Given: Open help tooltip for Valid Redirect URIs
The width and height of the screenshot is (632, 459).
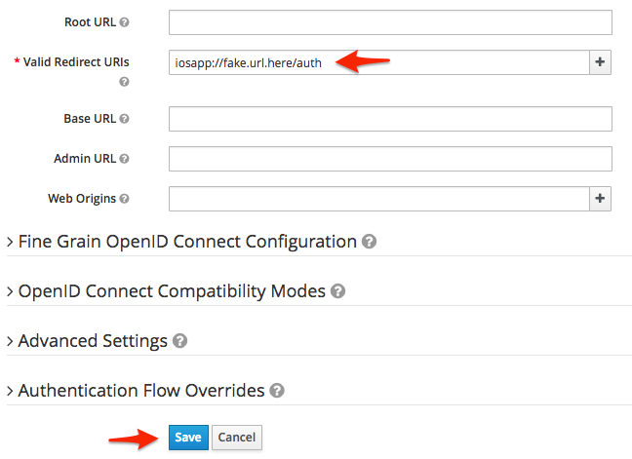Looking at the screenshot, I should point(124,82).
